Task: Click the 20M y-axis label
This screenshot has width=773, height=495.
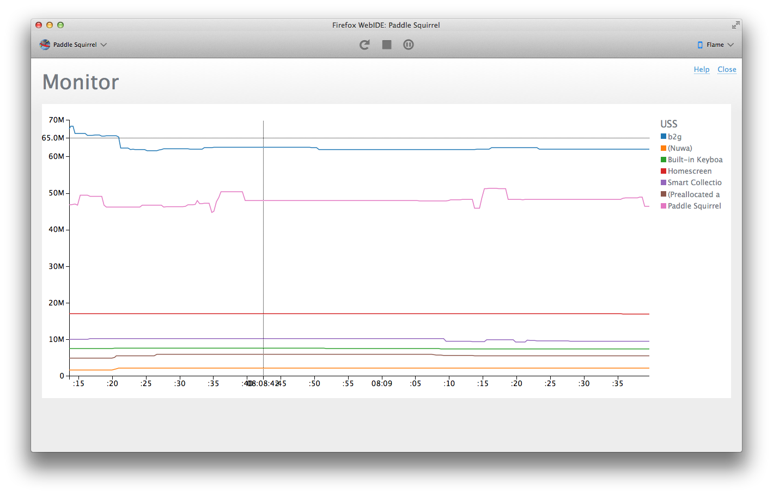Action: (56, 303)
